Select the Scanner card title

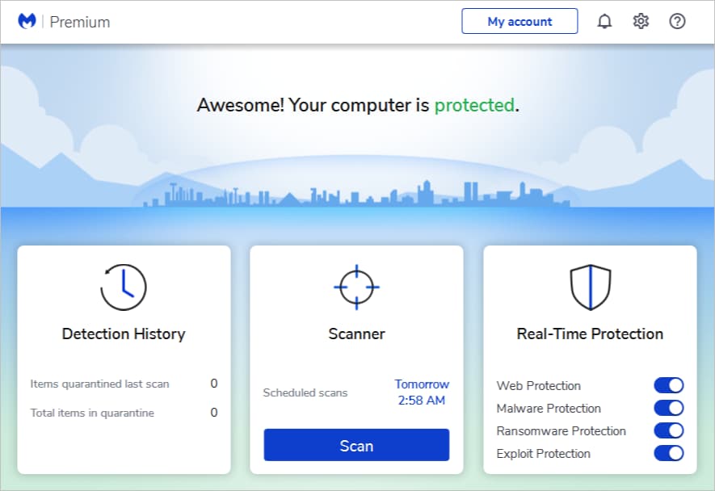coord(356,334)
